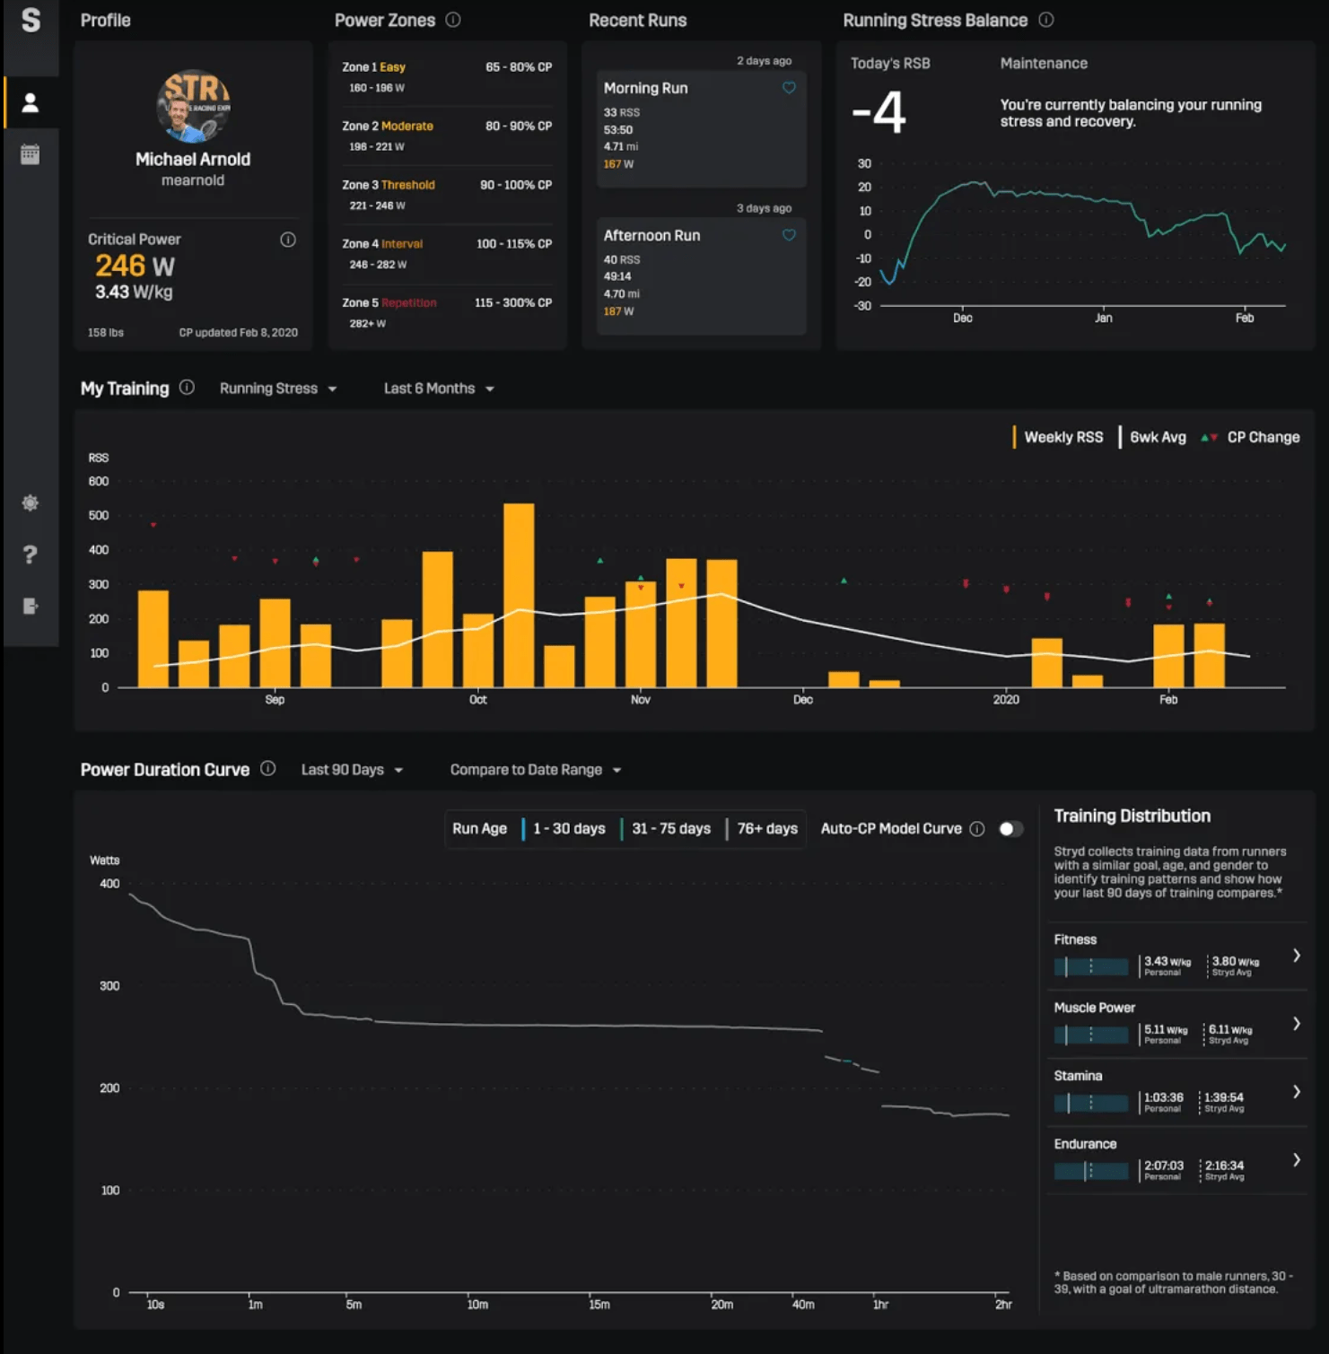This screenshot has width=1329, height=1354.
Task: Select the 31 - 75 days run age filter
Action: coord(670,828)
